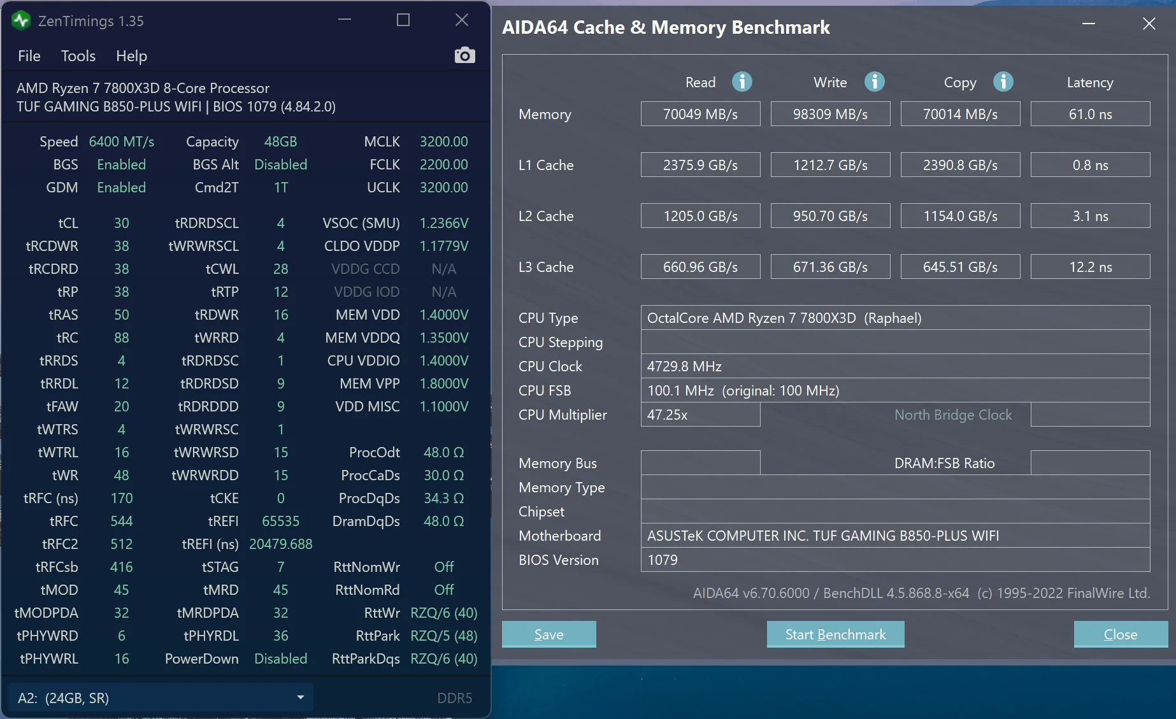1176x719 pixels.
Task: Click the tREFI (ns) value 20479.688
Action: coord(281,544)
